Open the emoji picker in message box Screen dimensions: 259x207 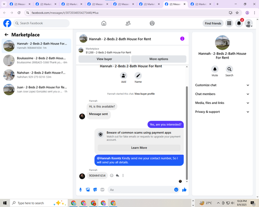coord(176,189)
